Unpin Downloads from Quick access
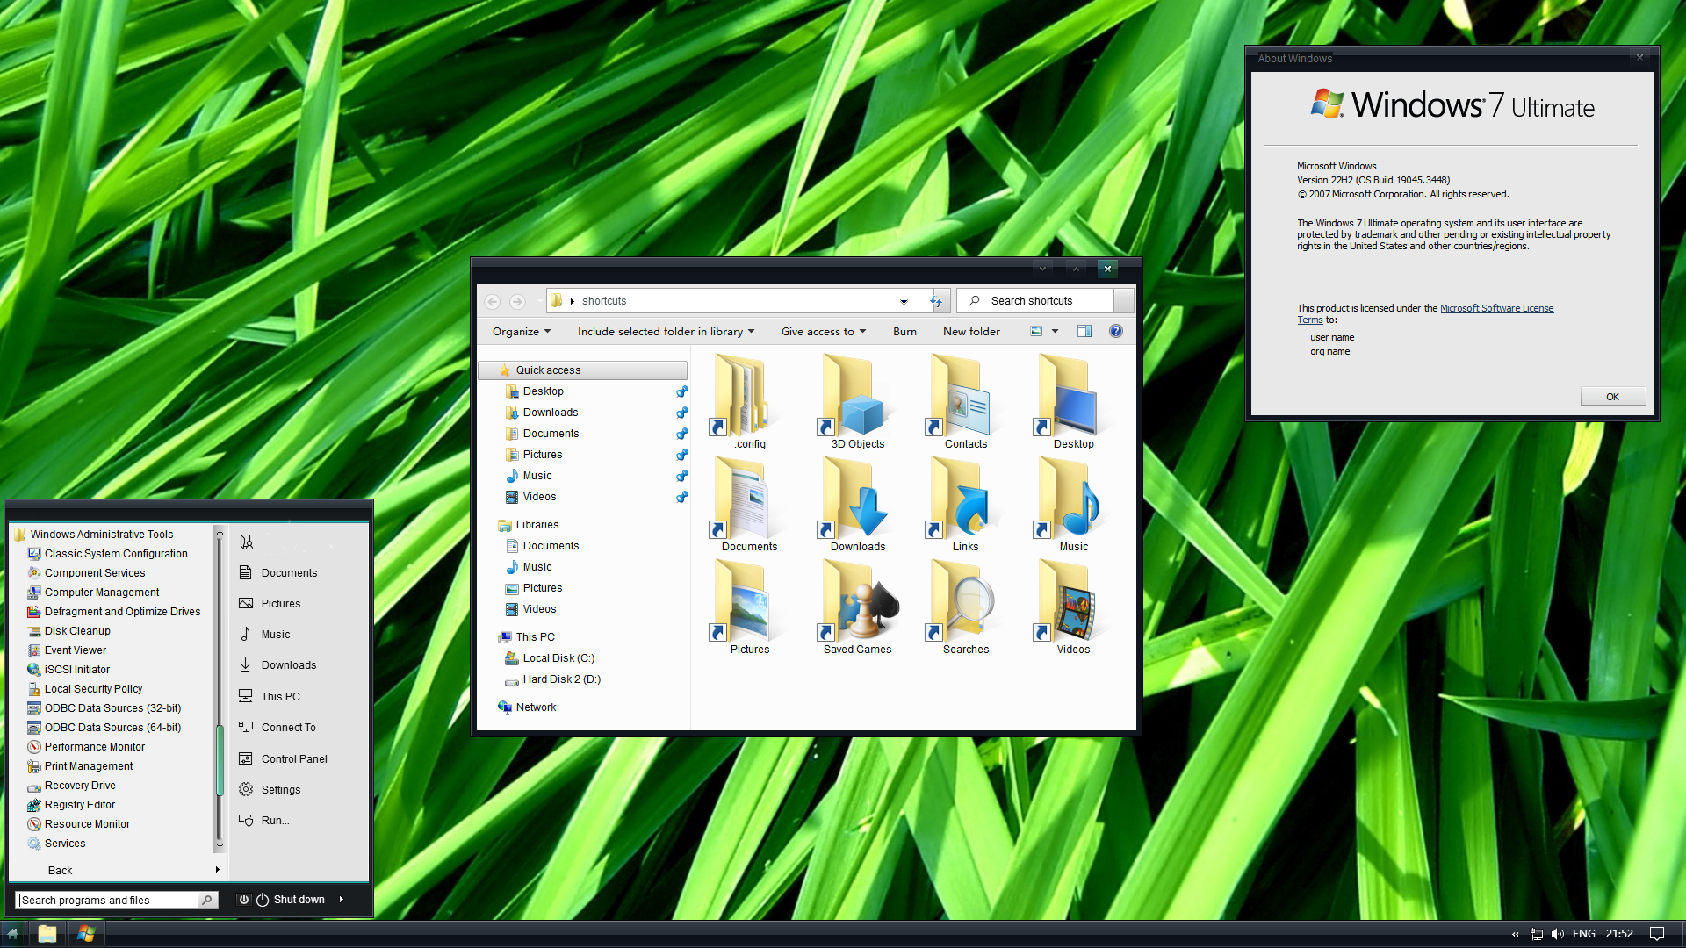 (681, 413)
